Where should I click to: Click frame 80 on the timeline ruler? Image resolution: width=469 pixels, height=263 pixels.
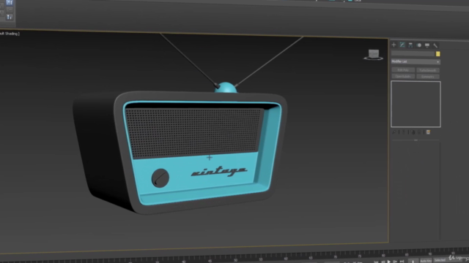[x=383, y=255]
